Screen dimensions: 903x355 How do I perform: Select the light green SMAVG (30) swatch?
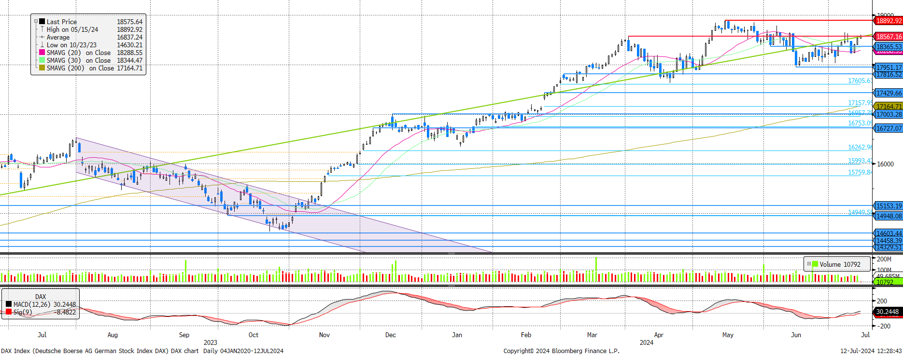(x=42, y=60)
